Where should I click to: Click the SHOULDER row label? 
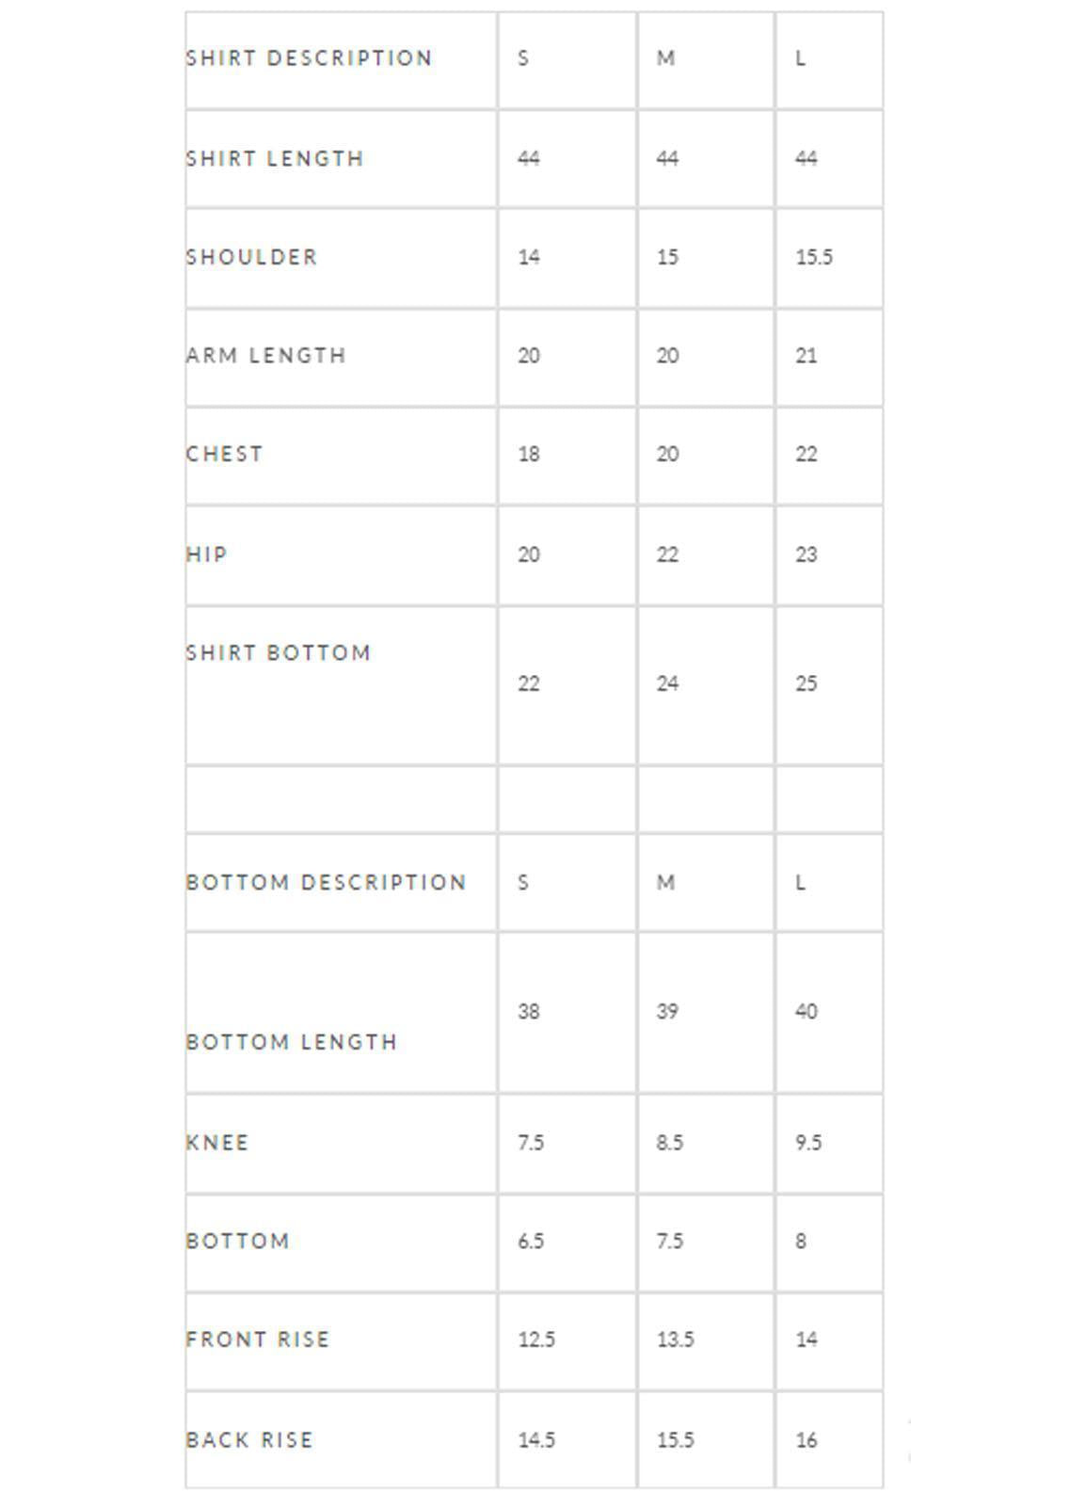pos(251,257)
